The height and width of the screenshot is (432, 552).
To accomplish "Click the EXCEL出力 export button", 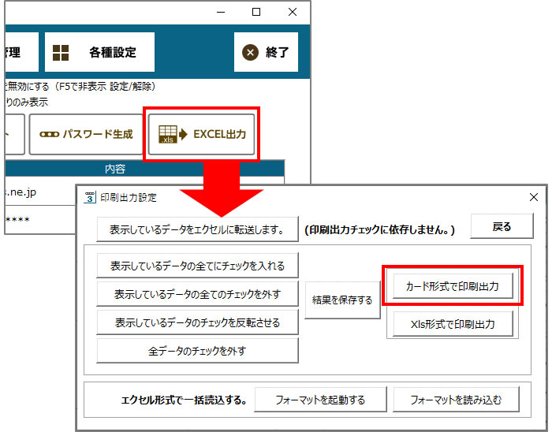I will [x=203, y=134].
